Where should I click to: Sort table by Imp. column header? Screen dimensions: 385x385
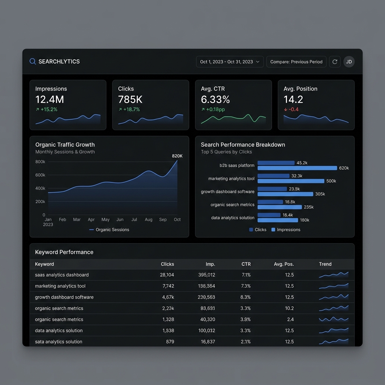(x=211, y=264)
